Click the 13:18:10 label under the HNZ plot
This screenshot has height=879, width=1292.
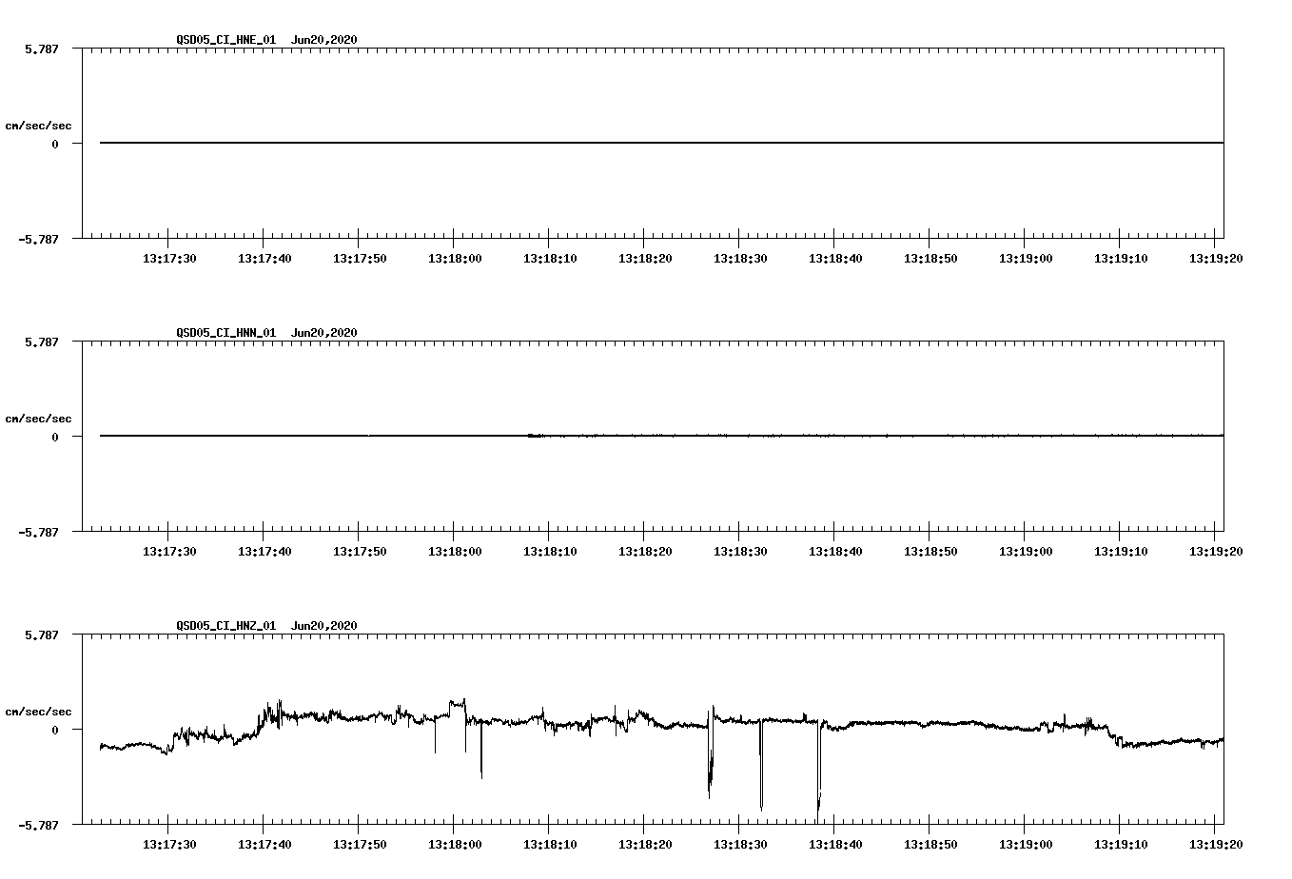tap(550, 845)
